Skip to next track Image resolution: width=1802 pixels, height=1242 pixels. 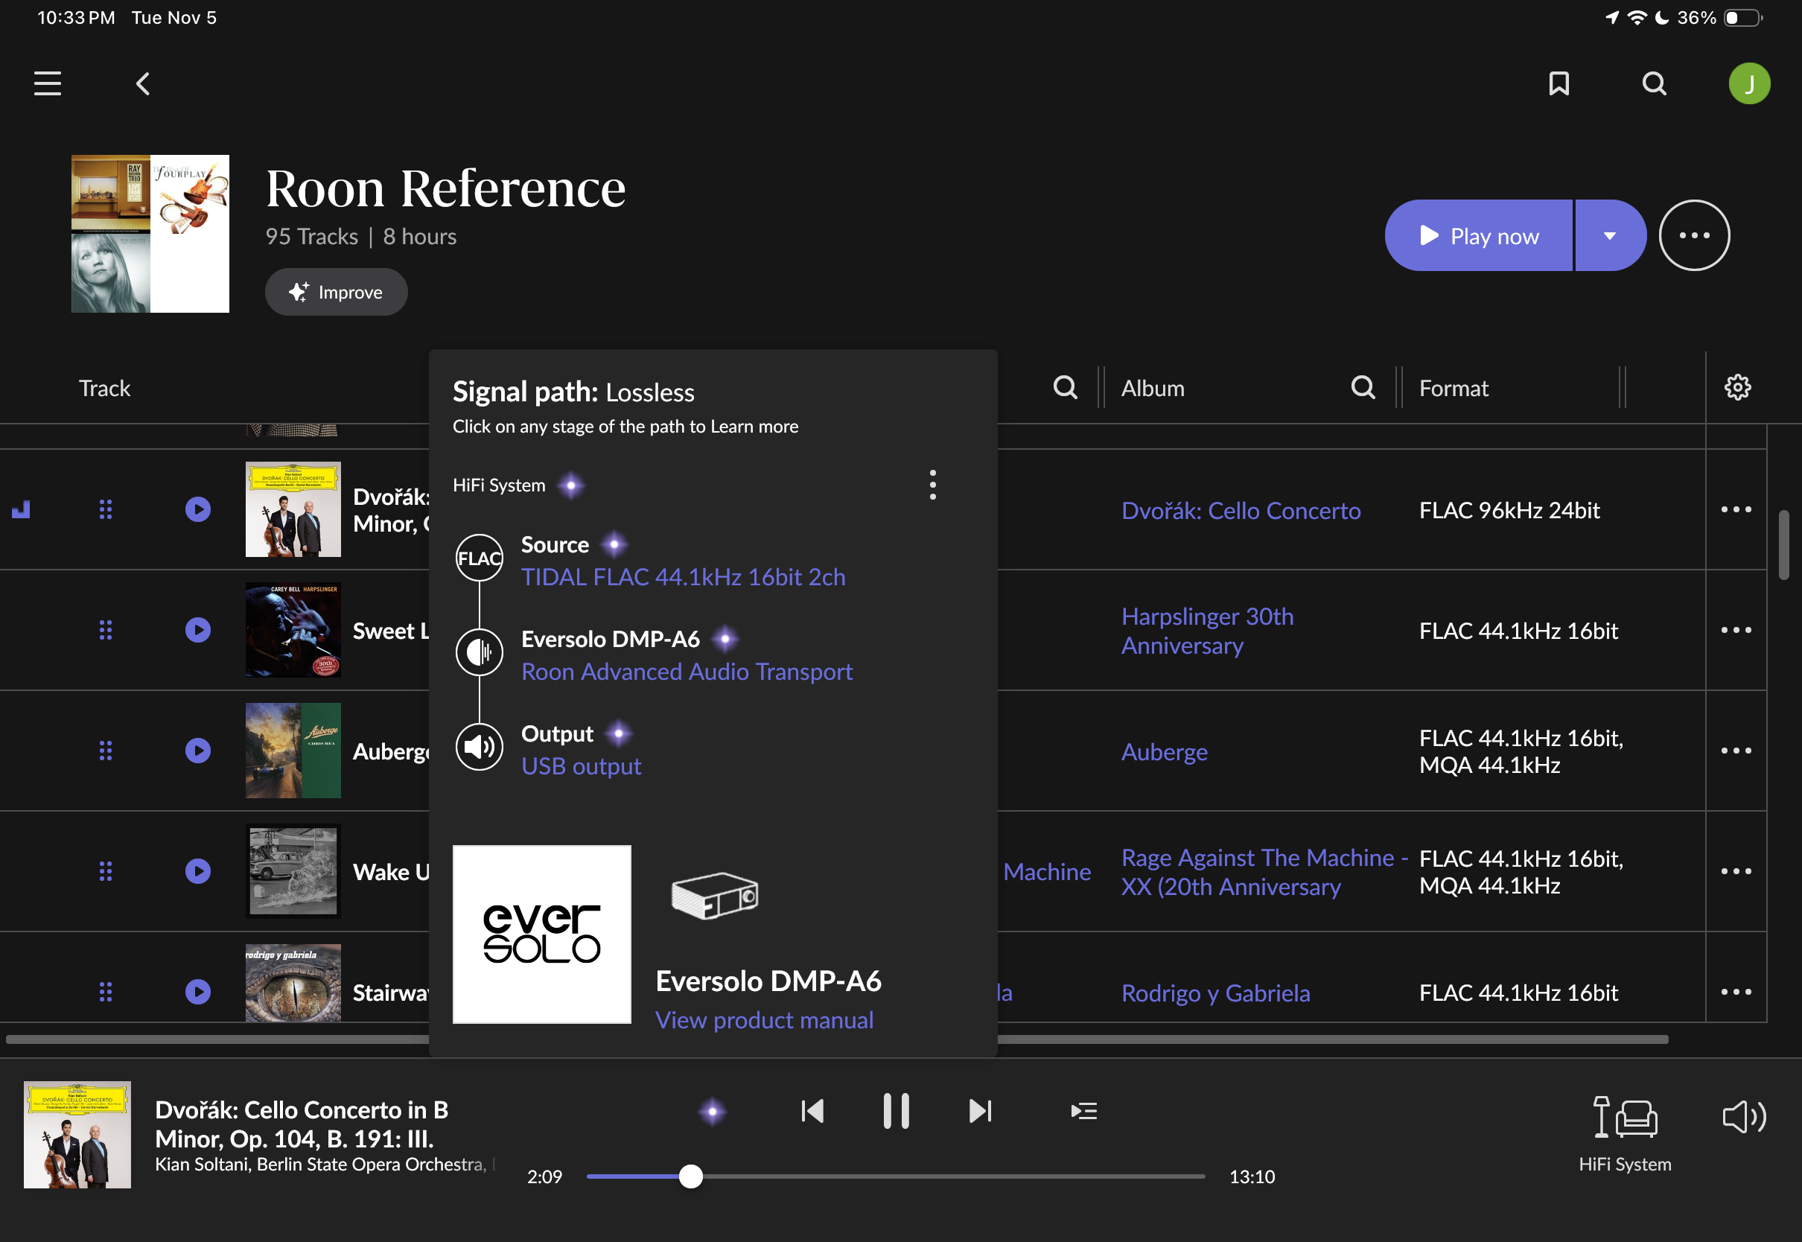click(981, 1111)
